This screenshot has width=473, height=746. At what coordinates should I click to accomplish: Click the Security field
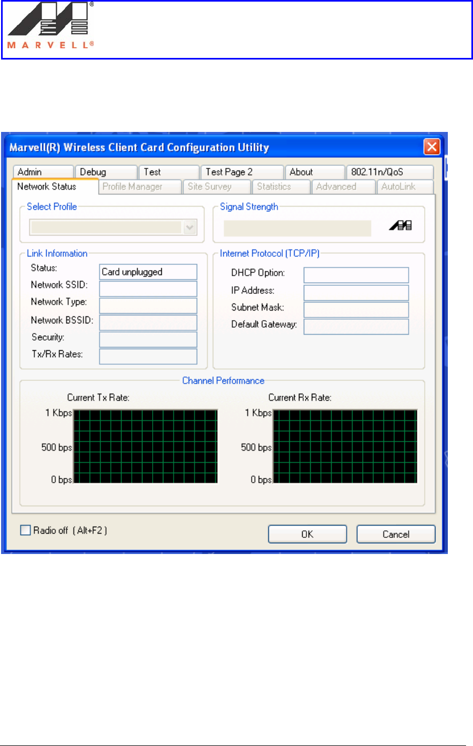coord(148,339)
